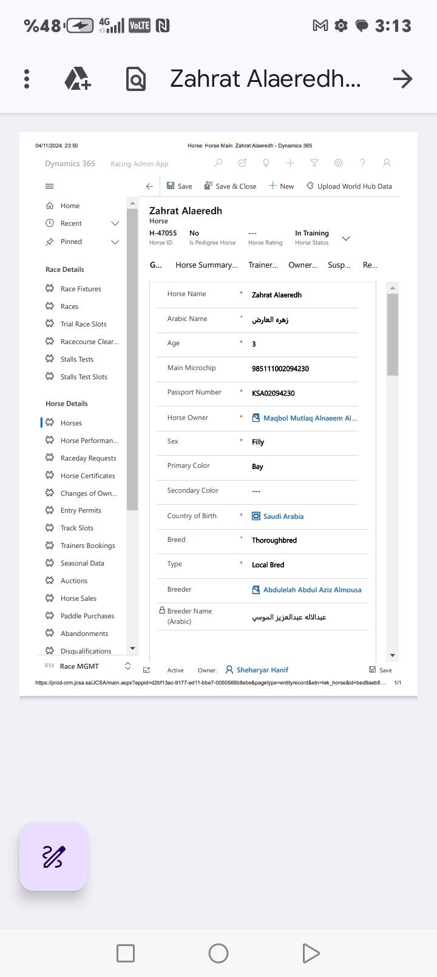Open the Saudi Arabia country link
The height and width of the screenshot is (977, 437).
coord(283,516)
